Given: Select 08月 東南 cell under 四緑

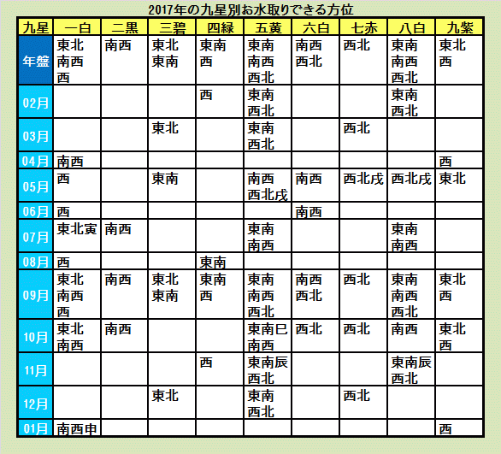Looking at the screenshot, I should click(220, 261).
